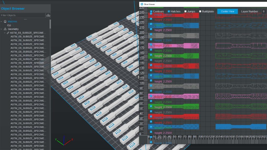
Task: Click the shapes icon beside the filter field
Action: tap(48, 15)
